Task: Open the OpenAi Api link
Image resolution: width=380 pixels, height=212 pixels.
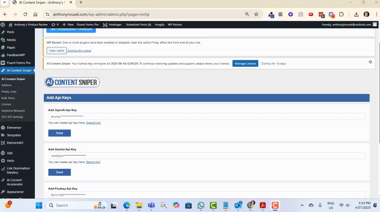Action: (93, 123)
